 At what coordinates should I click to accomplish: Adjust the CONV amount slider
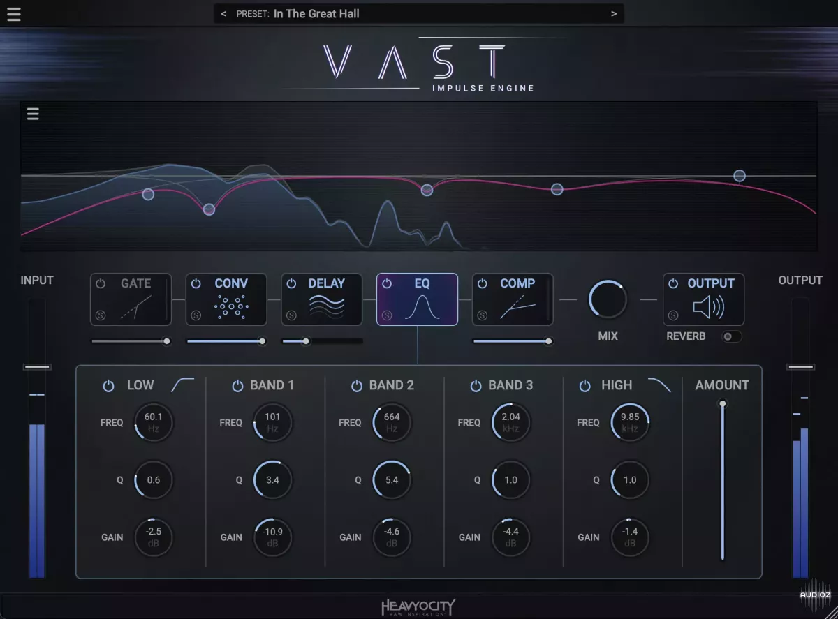click(x=227, y=341)
